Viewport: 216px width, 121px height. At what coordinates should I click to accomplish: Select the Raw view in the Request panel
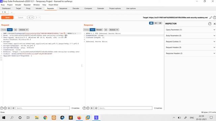point(10,30)
